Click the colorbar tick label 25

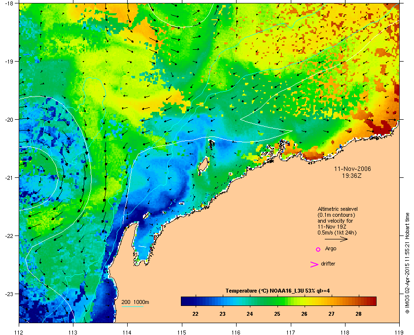tap(277, 314)
